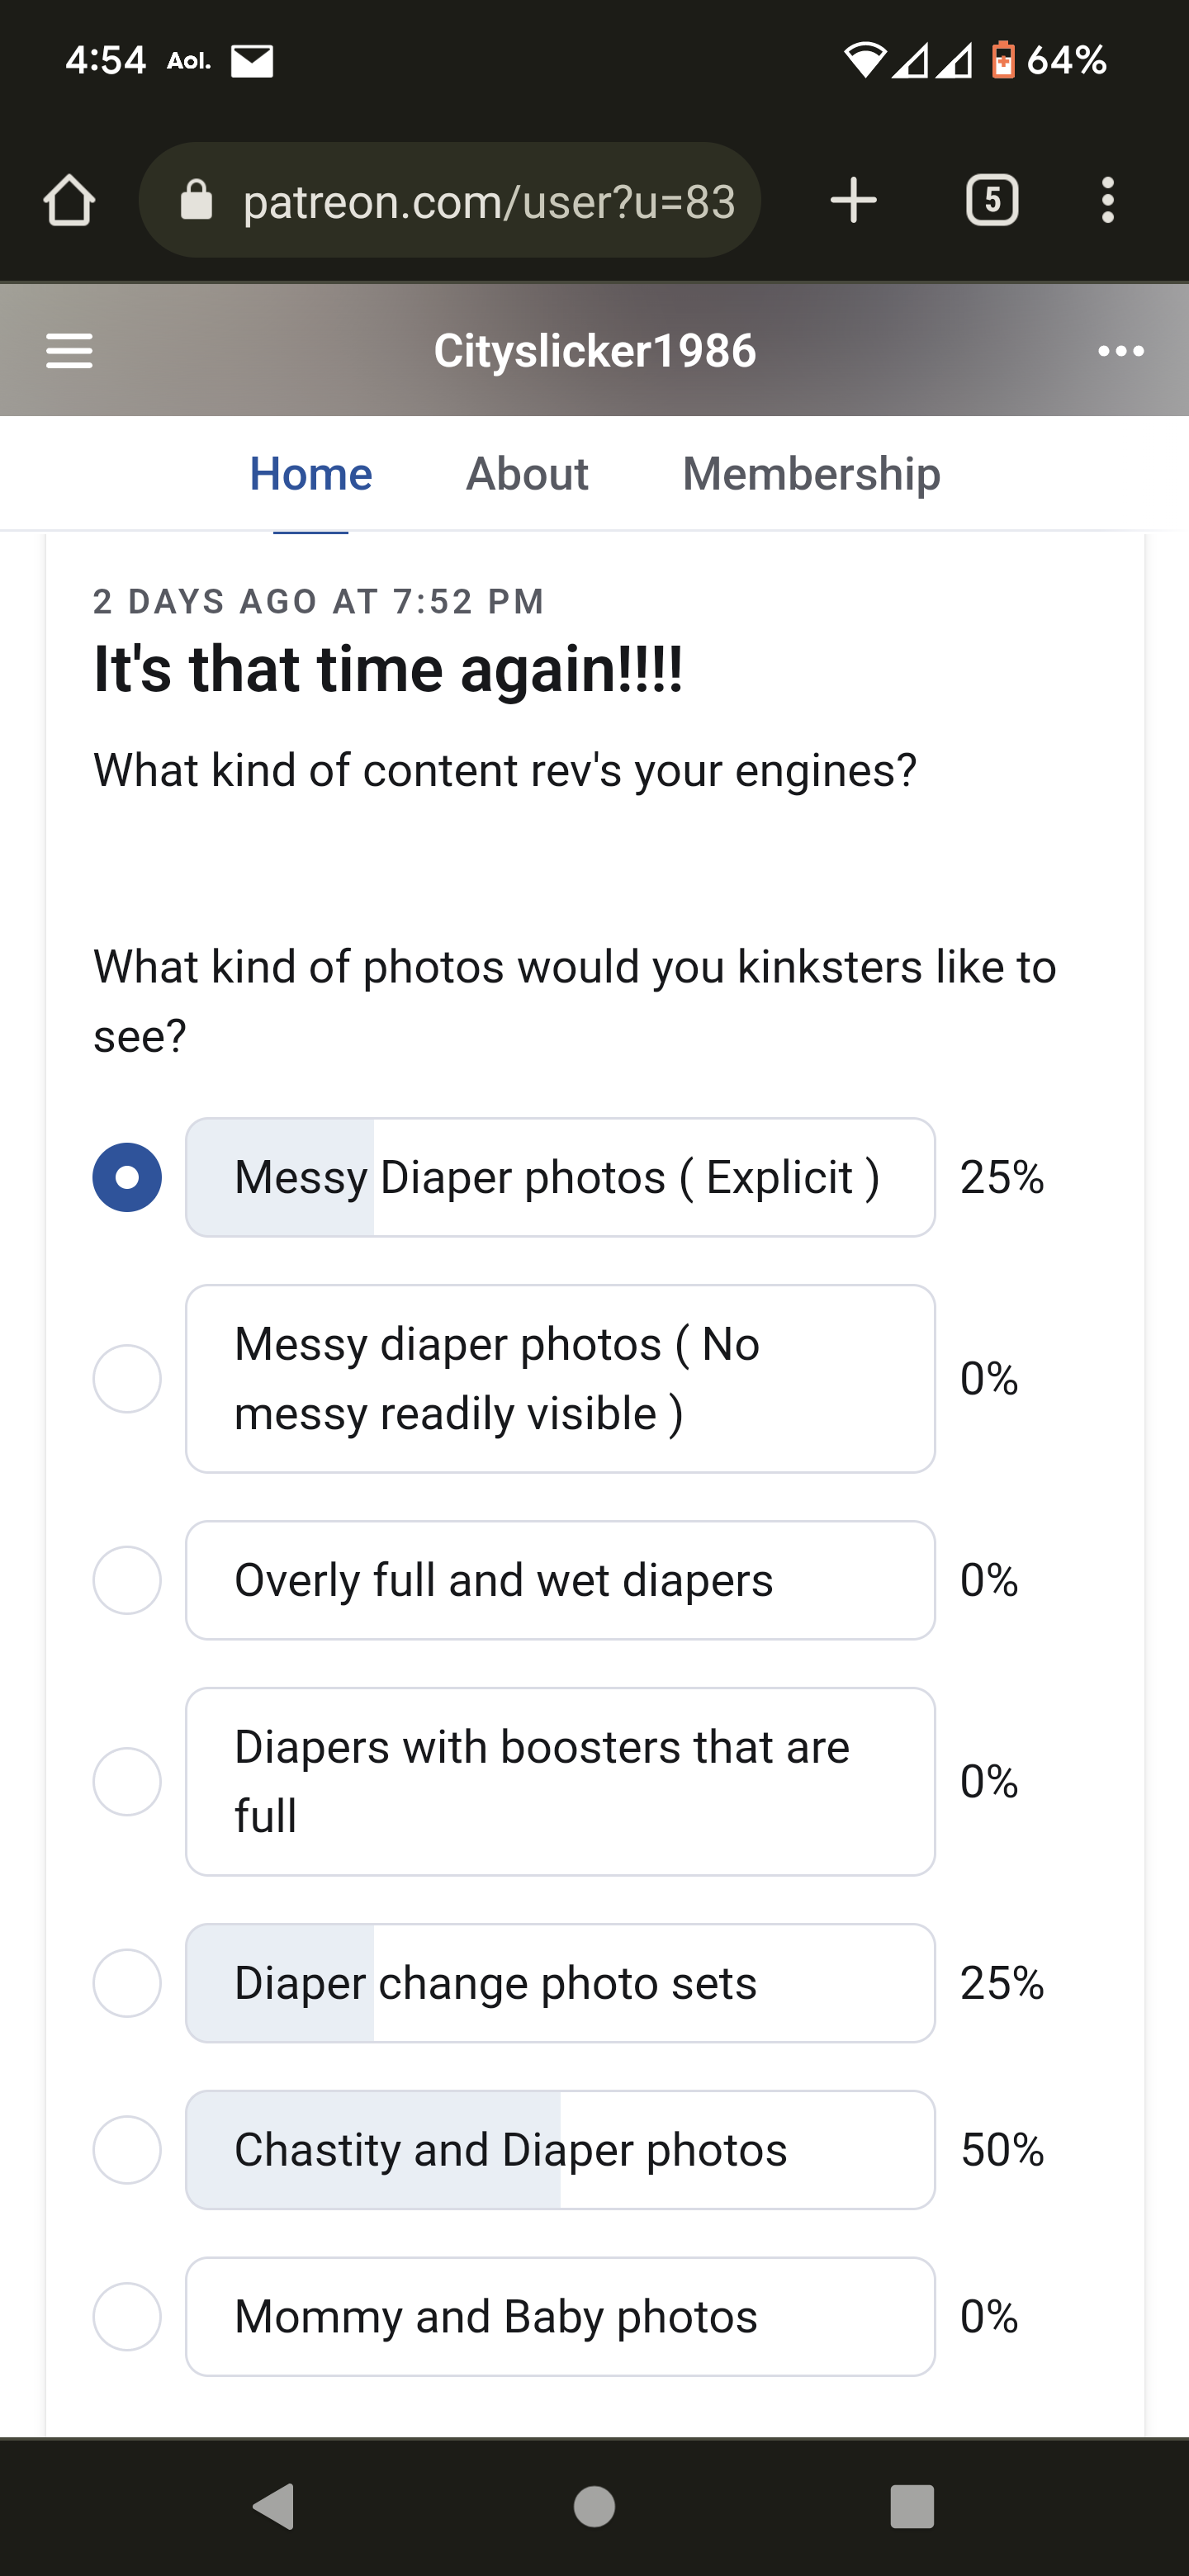This screenshot has height=2576, width=1189.
Task: Open the creator page ellipsis options
Action: coord(1120,351)
